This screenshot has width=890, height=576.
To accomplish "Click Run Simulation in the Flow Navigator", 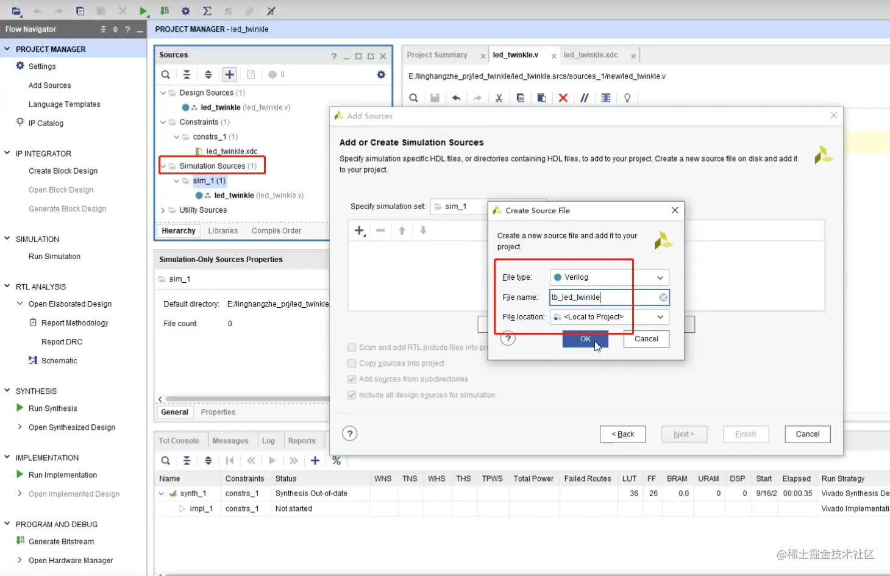I will point(54,257).
